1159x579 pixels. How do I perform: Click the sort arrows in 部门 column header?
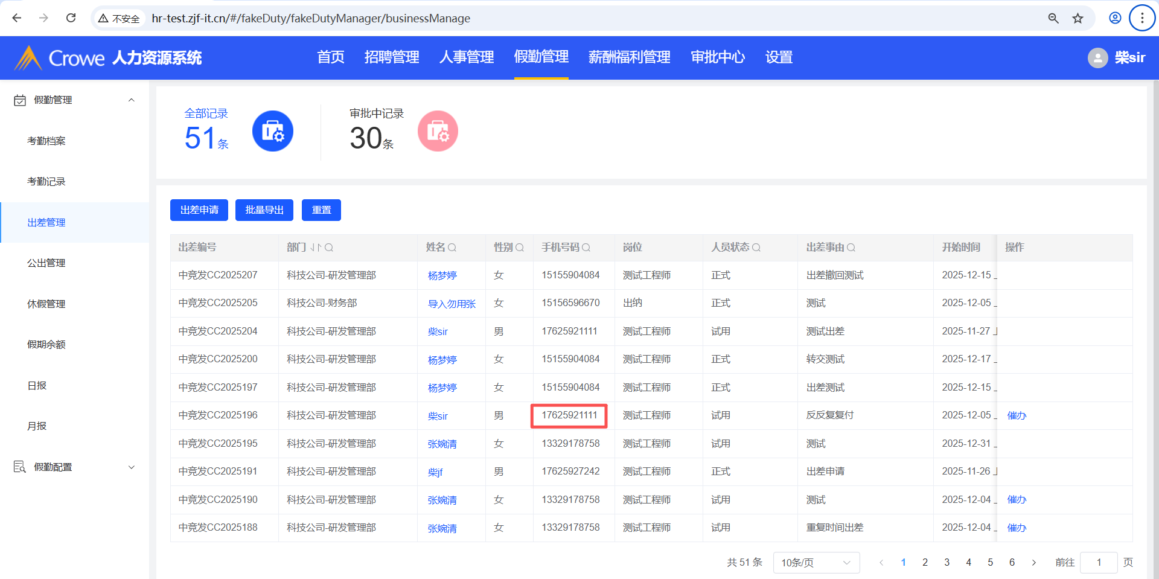pos(316,248)
